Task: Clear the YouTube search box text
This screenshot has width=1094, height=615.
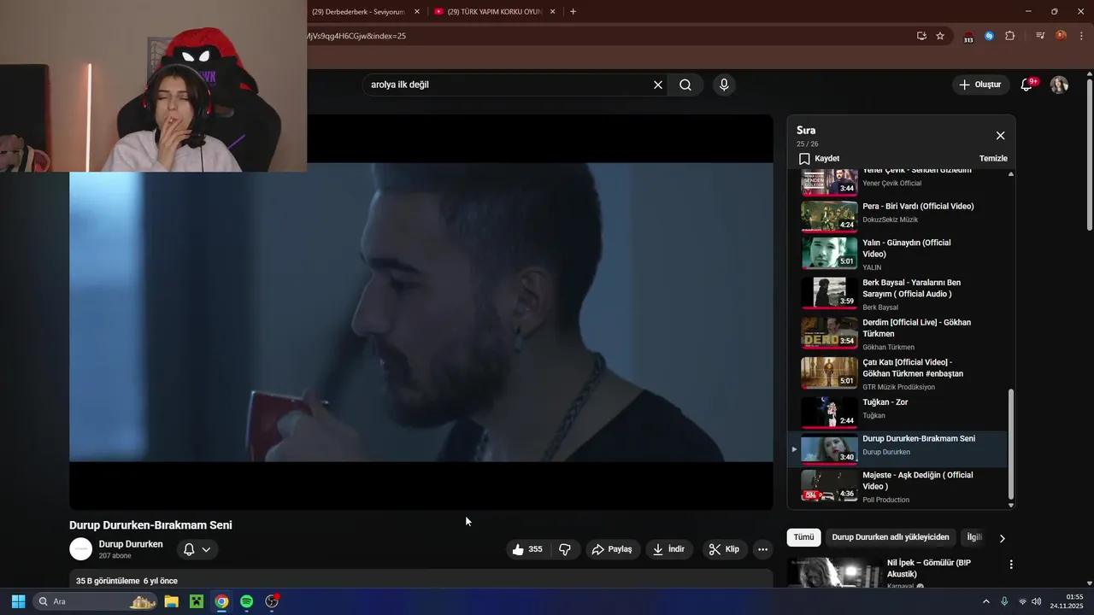Action: tap(658, 85)
